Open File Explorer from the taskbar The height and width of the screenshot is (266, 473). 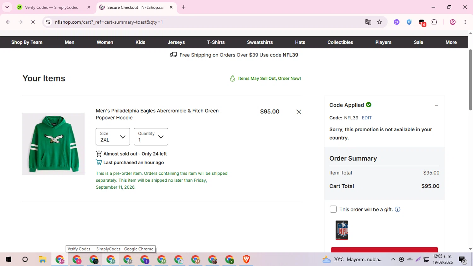point(43,259)
